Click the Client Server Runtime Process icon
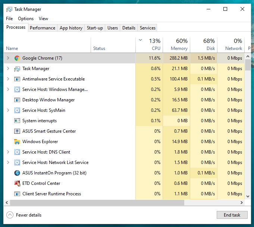The height and width of the screenshot is (227, 254). tap(17, 194)
